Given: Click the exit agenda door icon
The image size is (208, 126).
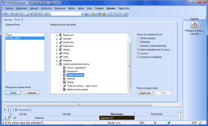Looking at the screenshot, I should tap(6, 14).
